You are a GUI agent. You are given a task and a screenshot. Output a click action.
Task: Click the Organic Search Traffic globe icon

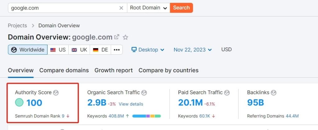point(144,93)
